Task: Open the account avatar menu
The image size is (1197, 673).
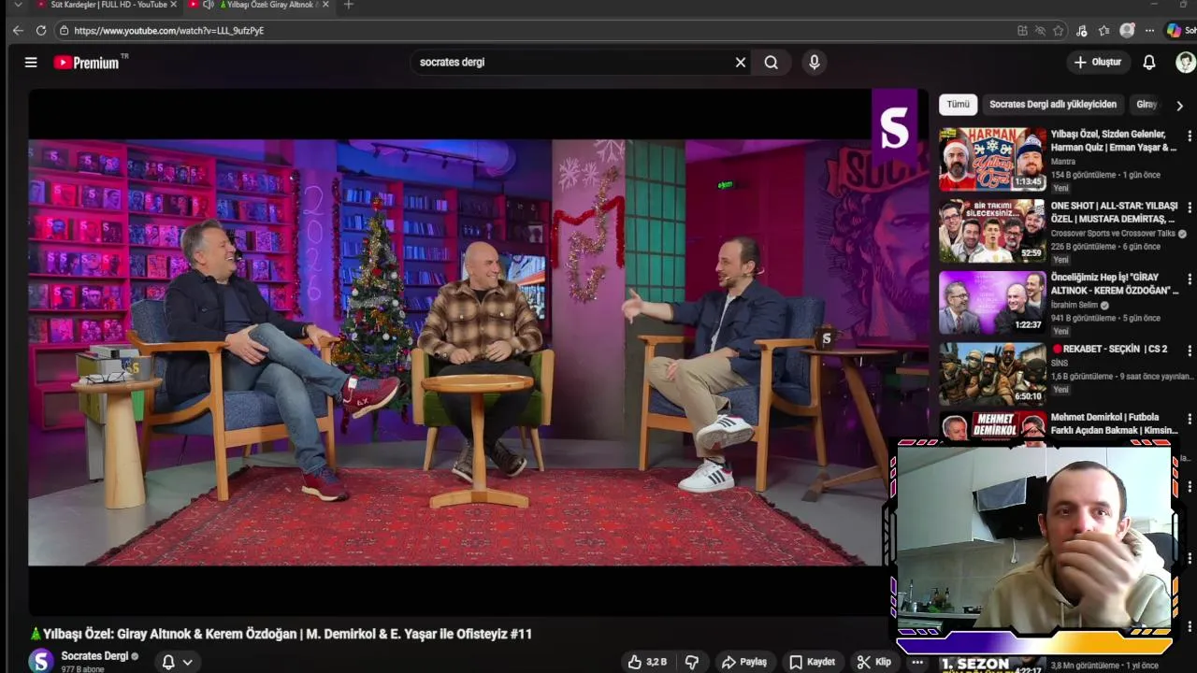Action: pos(1185,63)
